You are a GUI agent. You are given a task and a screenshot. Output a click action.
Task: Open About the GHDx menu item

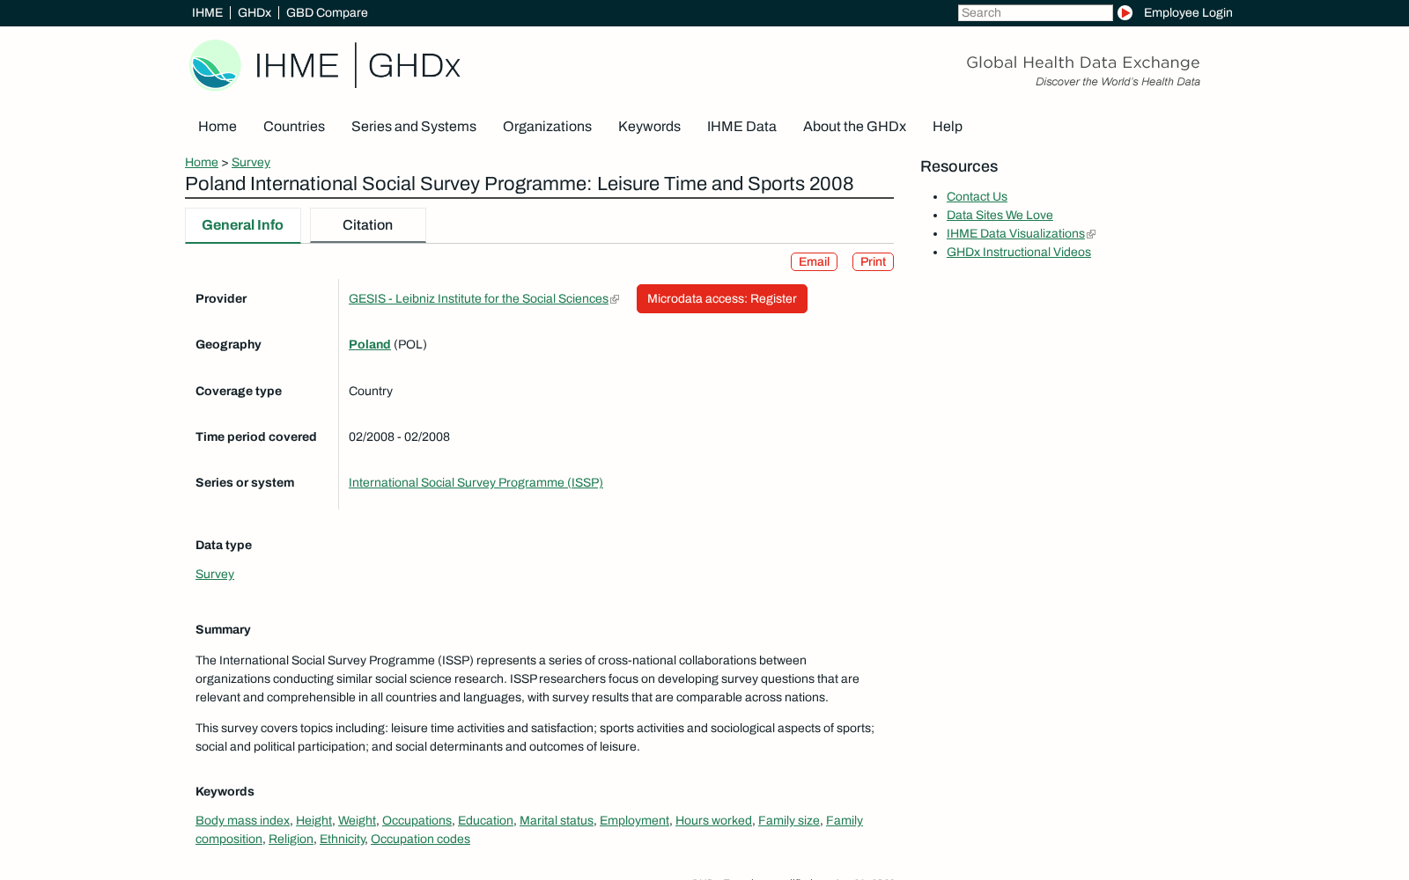pyautogui.click(x=854, y=127)
